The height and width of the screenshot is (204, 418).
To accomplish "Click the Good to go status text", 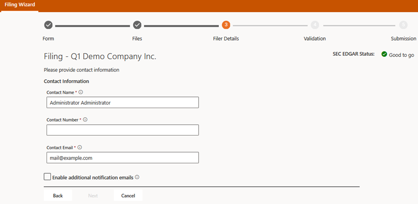I will pos(401,55).
